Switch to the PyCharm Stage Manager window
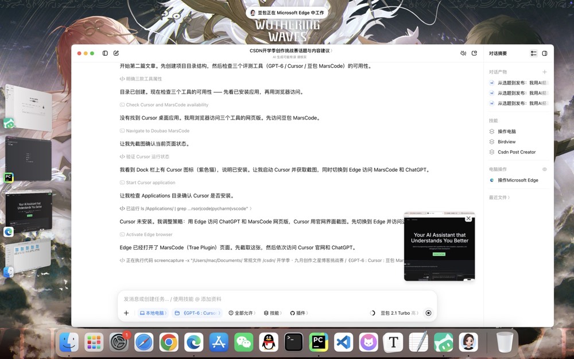This screenshot has height=359, width=574. (x=29, y=159)
